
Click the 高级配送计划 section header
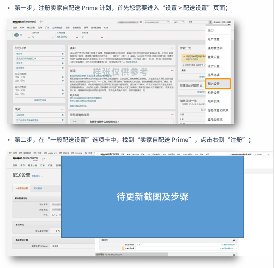pos(21,240)
